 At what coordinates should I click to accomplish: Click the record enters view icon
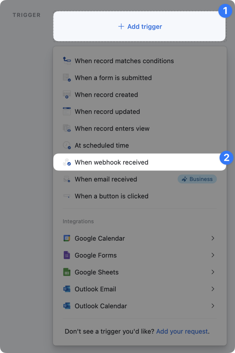pos(67,128)
